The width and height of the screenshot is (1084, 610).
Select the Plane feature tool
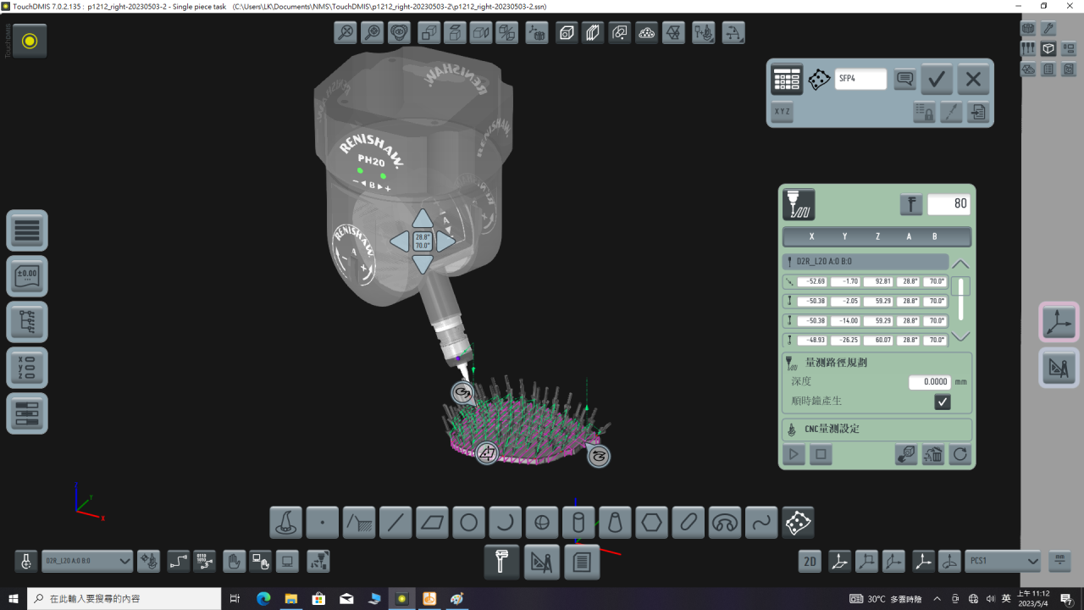(432, 523)
